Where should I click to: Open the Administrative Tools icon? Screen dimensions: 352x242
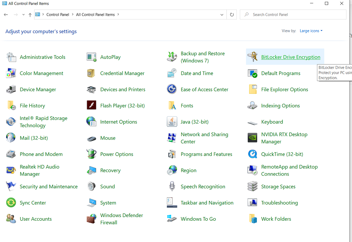pyautogui.click(x=11, y=57)
